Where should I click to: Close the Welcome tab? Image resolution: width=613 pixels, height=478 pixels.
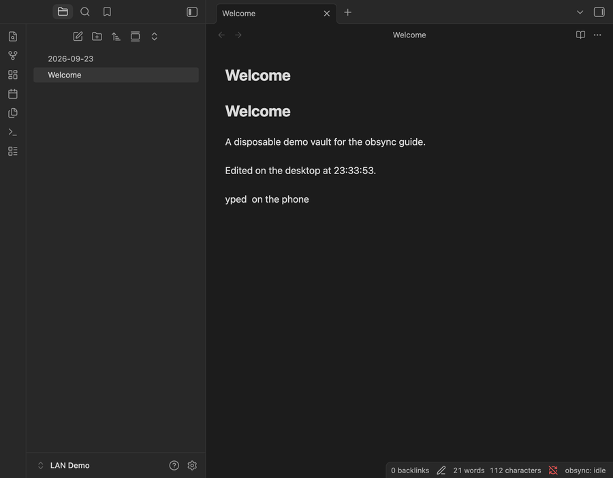[327, 14]
